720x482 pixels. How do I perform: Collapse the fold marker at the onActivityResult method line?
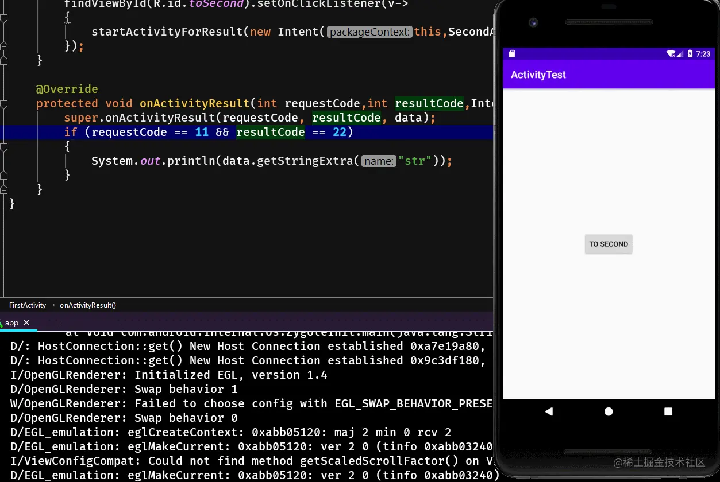4,104
